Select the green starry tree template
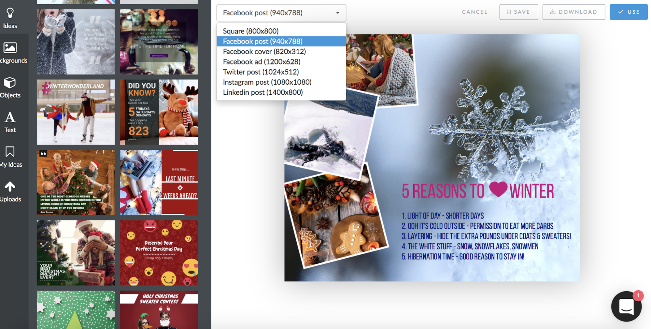 76,310
